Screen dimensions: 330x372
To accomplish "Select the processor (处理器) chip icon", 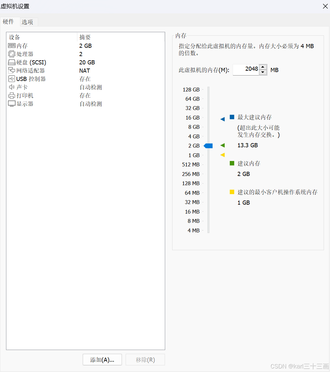I will click(11, 54).
